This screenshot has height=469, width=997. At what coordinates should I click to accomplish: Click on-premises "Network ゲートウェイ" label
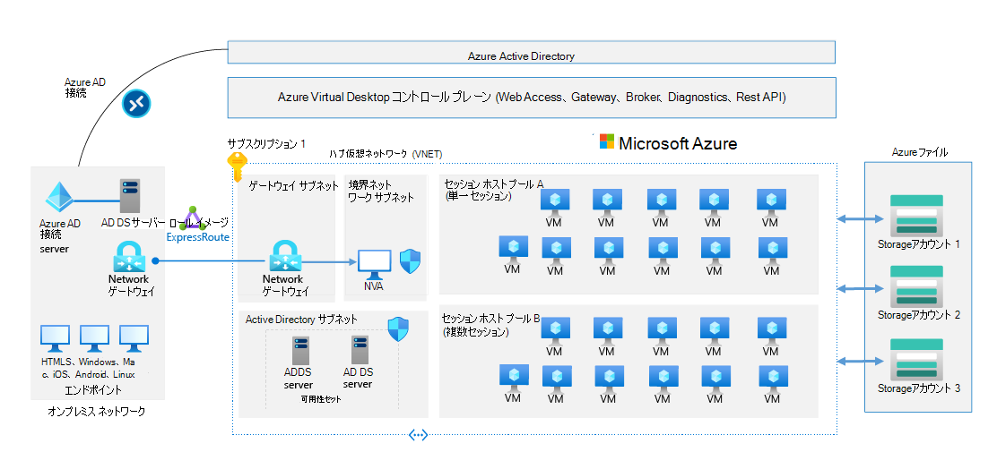(x=129, y=286)
